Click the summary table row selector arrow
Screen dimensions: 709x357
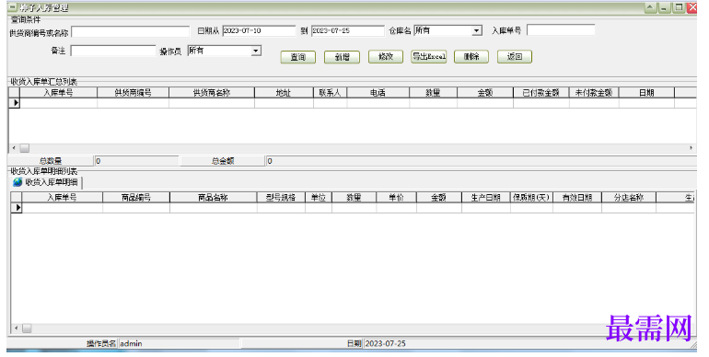tap(15, 103)
